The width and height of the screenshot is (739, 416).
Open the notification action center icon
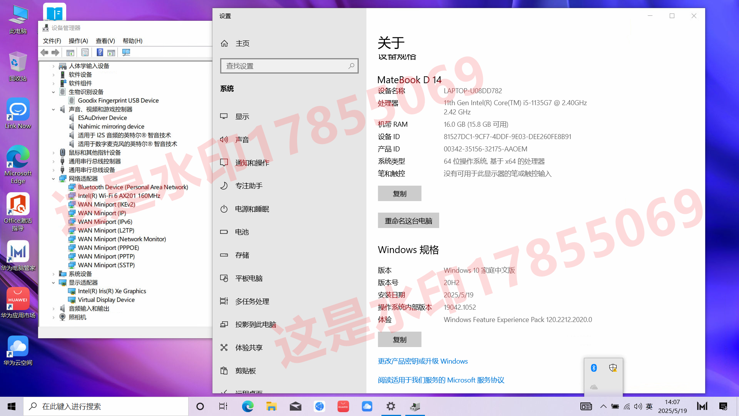(x=723, y=406)
